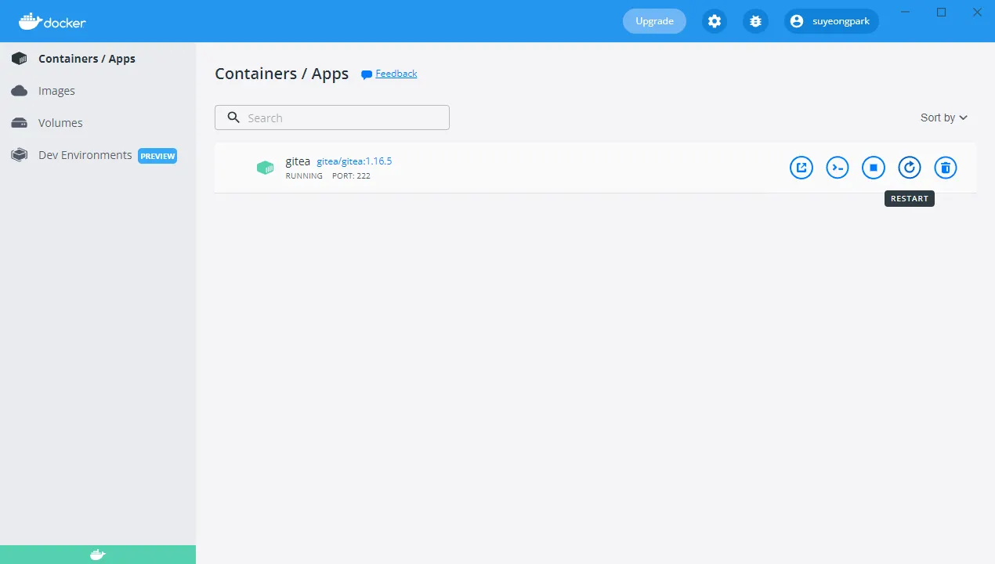
Task: Open the troubleshoot bug icon
Action: tap(755, 21)
